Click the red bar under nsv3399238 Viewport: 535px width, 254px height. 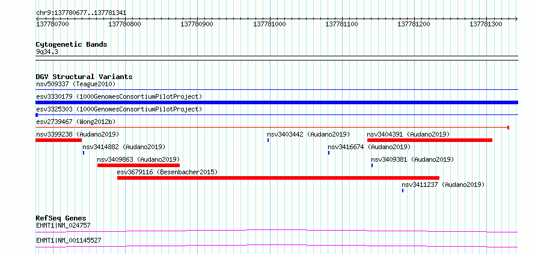point(59,140)
